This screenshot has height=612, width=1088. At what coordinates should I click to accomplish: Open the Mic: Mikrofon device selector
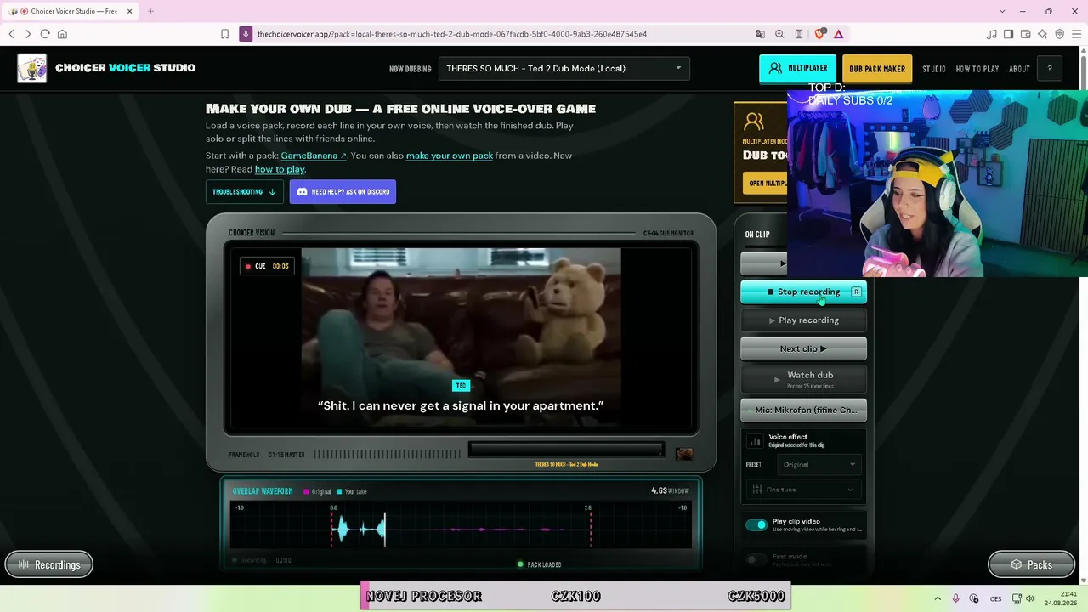(803, 410)
